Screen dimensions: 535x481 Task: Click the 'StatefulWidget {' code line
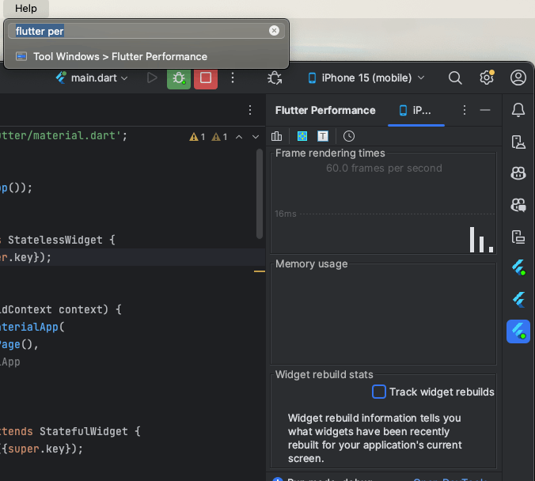tap(89, 431)
